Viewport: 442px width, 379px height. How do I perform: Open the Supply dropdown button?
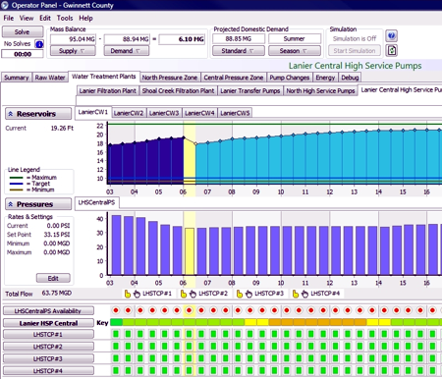pyautogui.click(x=73, y=51)
